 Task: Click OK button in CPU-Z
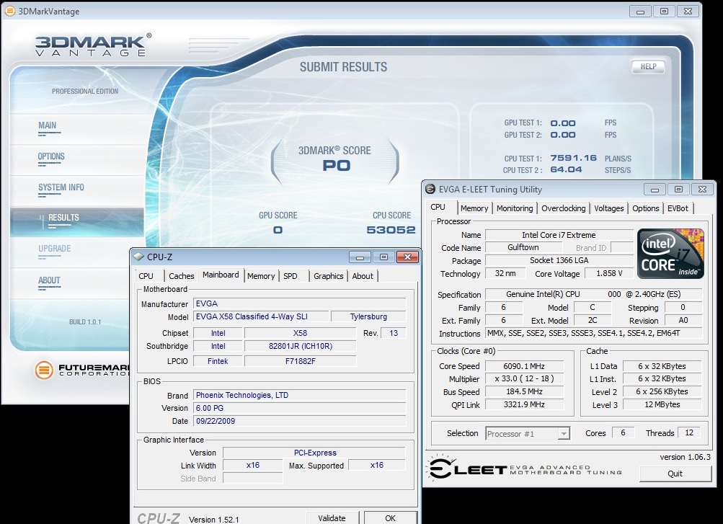390,518
